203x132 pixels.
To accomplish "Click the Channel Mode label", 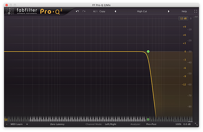I will coord(94,124).
